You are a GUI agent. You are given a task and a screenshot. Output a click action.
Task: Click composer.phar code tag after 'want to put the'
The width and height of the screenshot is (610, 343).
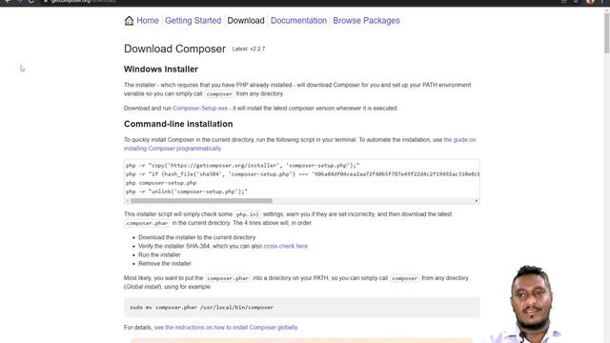point(228,278)
